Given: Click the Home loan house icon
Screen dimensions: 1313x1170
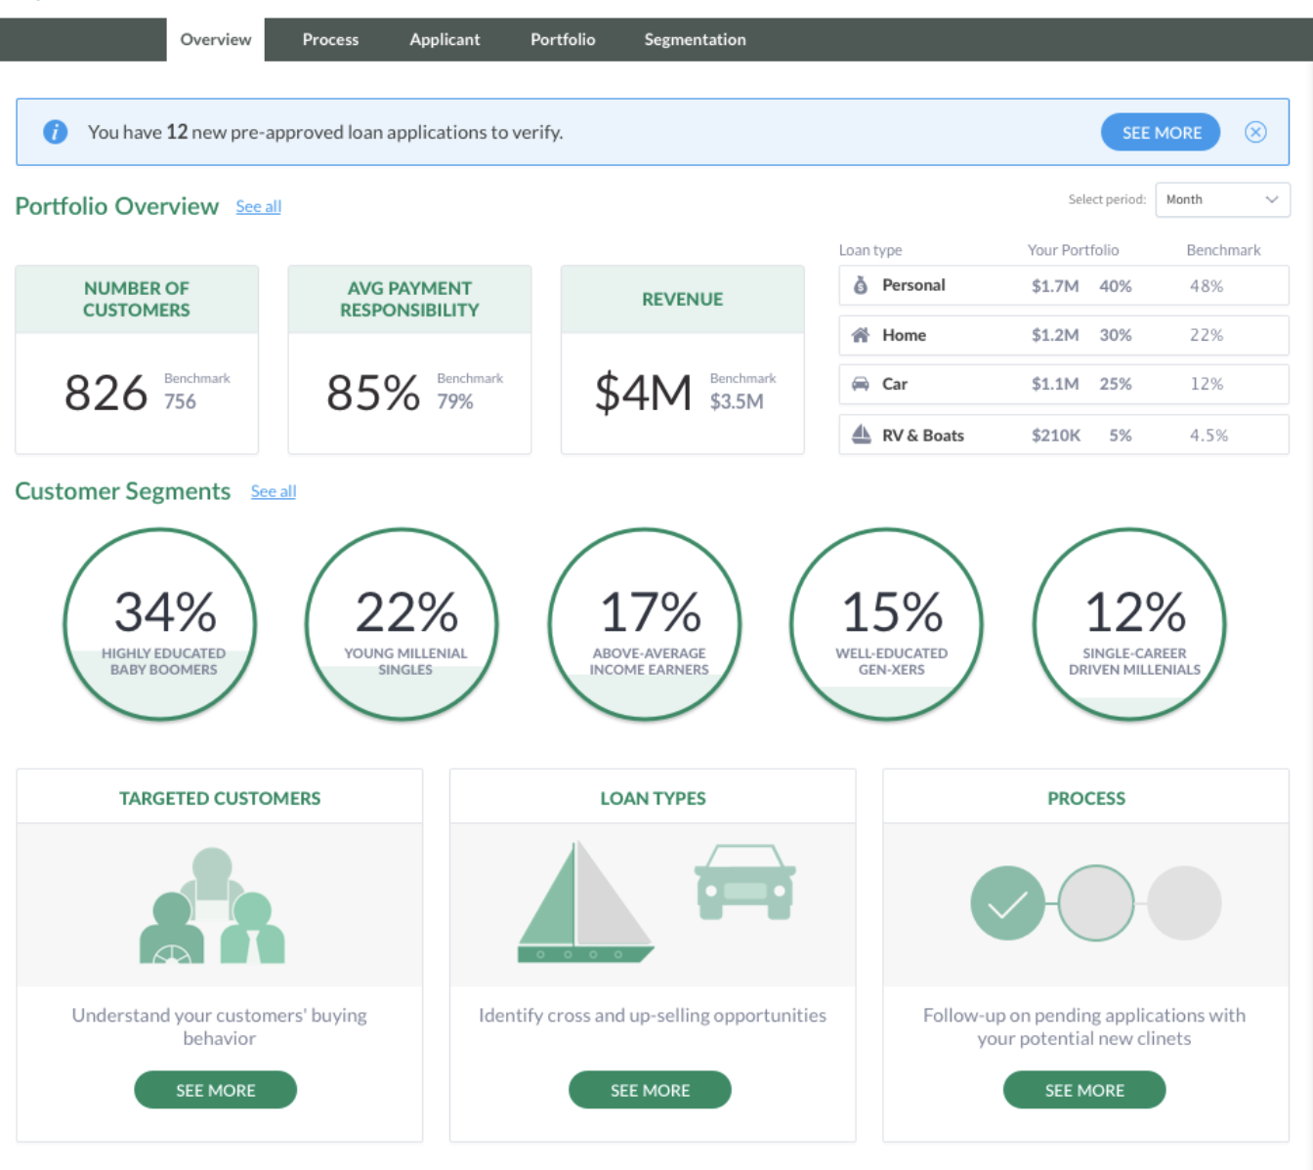Looking at the screenshot, I should [861, 335].
